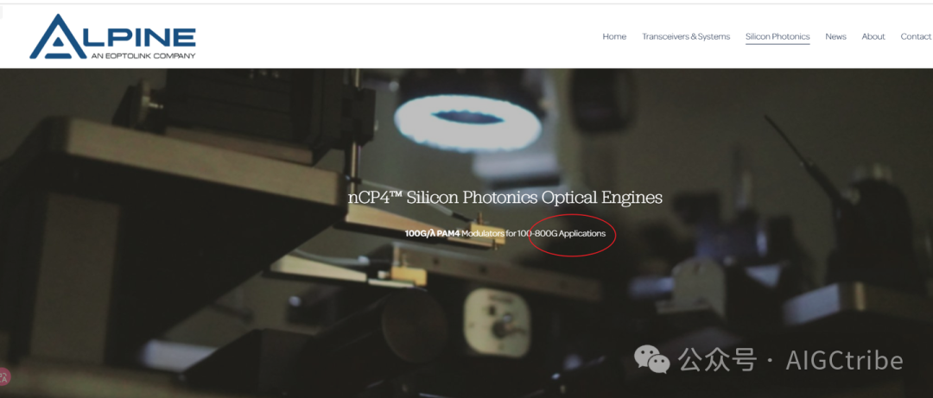Click the AIGCtribe watermark text
This screenshot has width=933, height=398.
pos(844,361)
